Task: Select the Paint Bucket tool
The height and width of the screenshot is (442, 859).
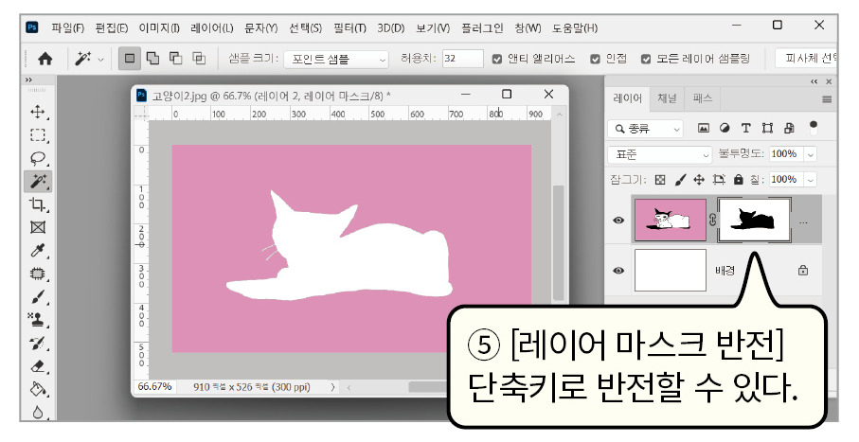Action: pyautogui.click(x=37, y=389)
